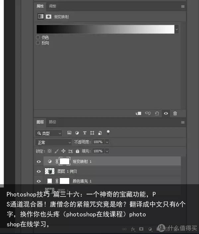
Task: Hide the 颜色填充 1 layer
Action: (38, 181)
